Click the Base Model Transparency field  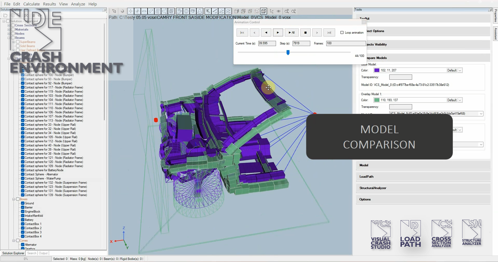tap(401, 77)
